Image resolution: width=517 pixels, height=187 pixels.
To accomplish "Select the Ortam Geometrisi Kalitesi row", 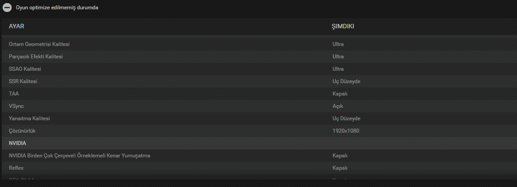I will pos(39,44).
